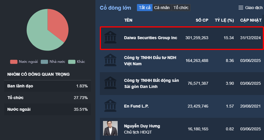Sort by the SỐ CP column header
The image size is (264, 140).
[x=202, y=20]
